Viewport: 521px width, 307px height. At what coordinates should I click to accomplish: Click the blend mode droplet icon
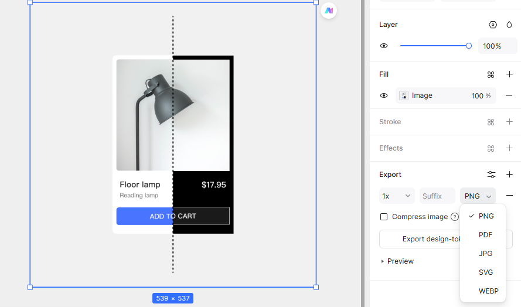(509, 25)
